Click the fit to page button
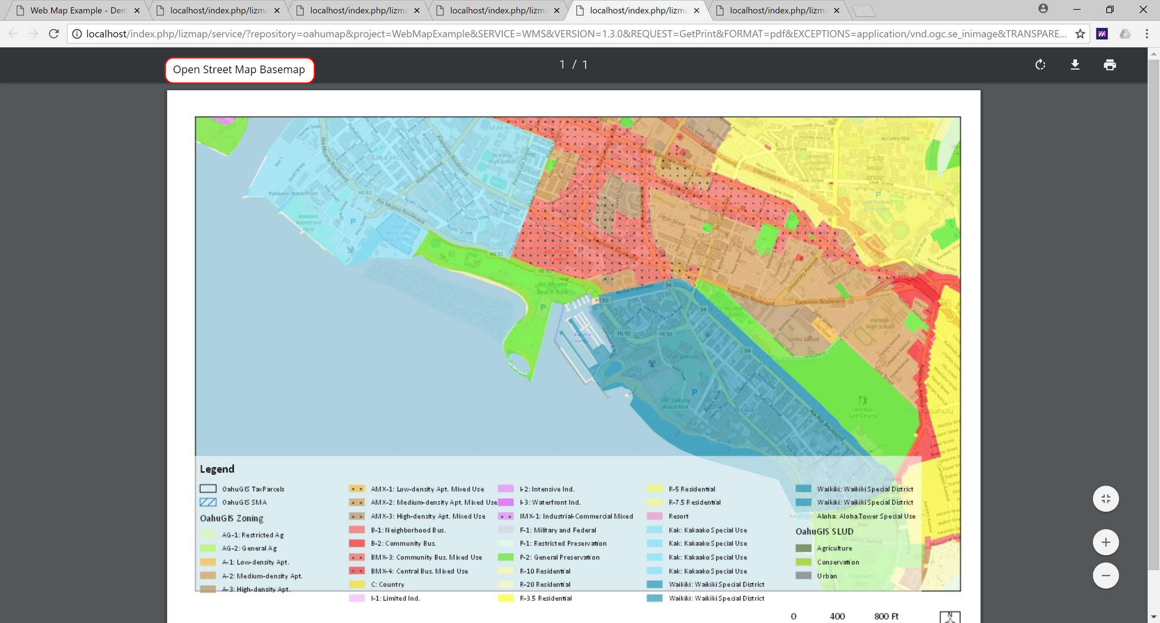1160x623 pixels. tap(1106, 499)
